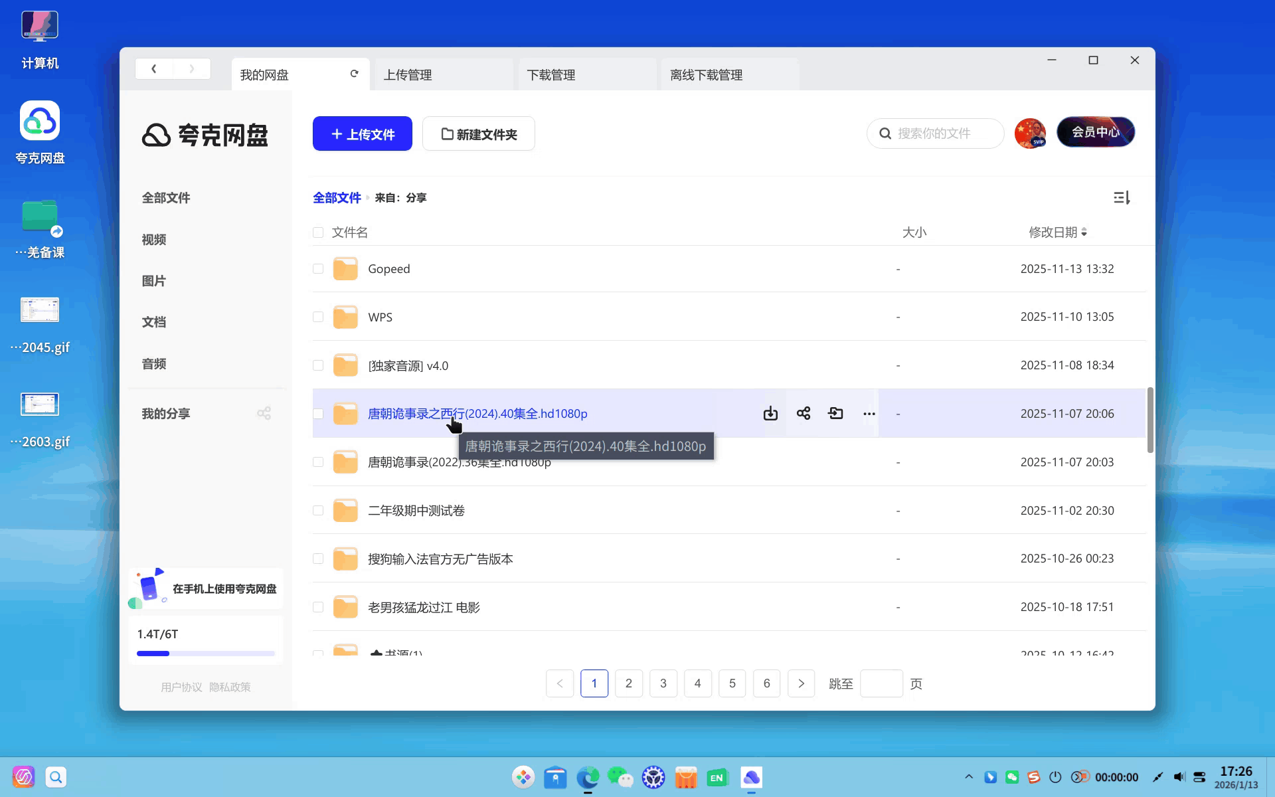Open more actions for the highlighted folder
This screenshot has width=1275, height=797.
click(868, 413)
